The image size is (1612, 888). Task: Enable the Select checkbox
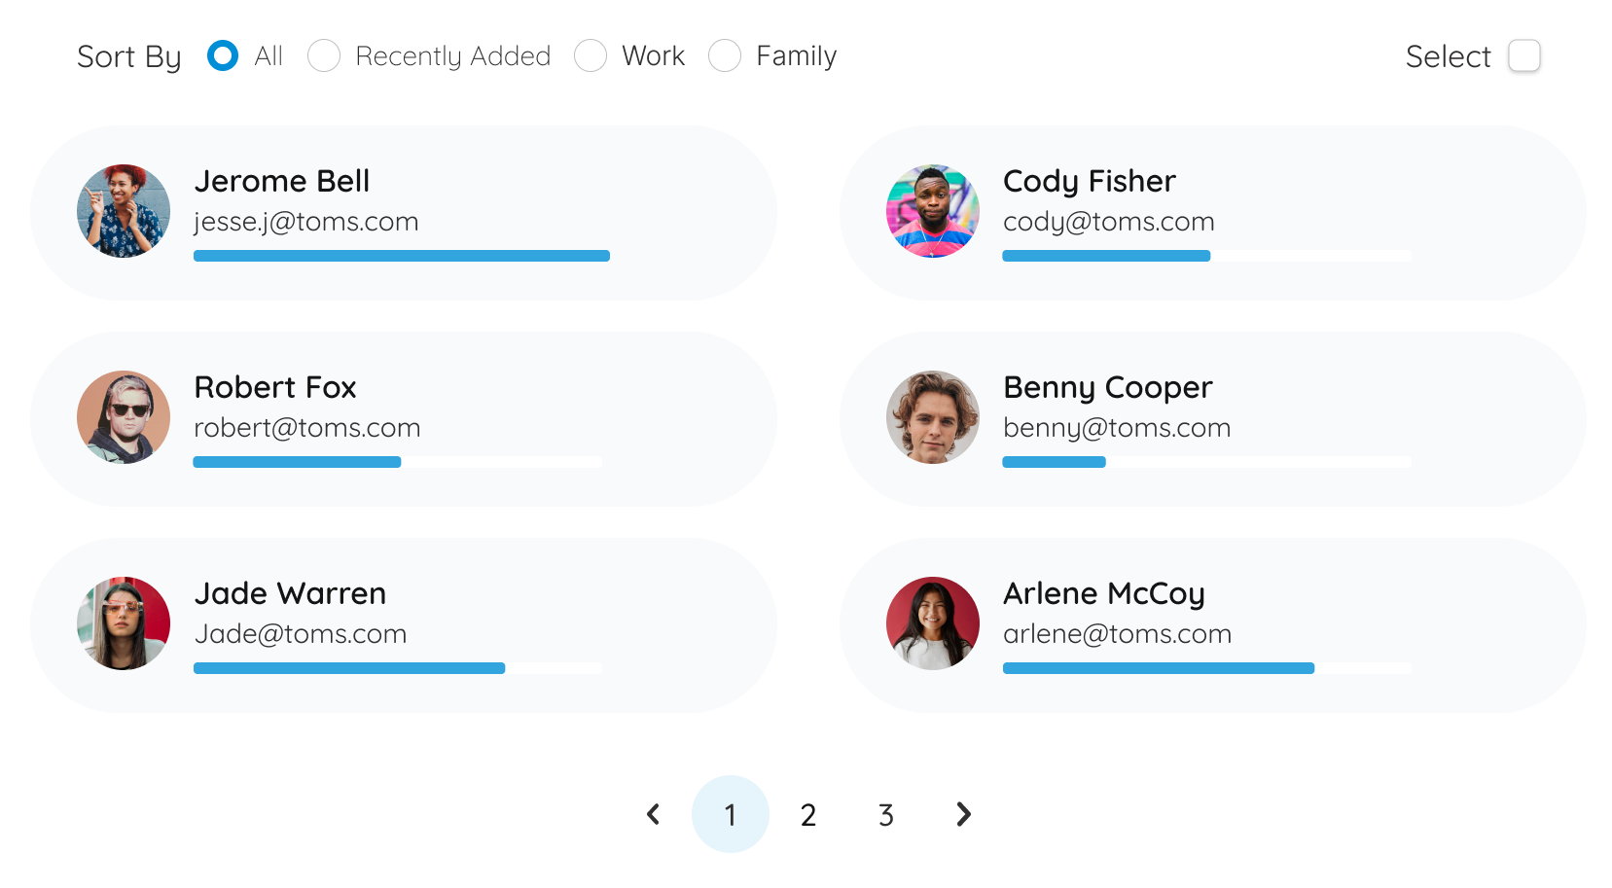click(1523, 56)
